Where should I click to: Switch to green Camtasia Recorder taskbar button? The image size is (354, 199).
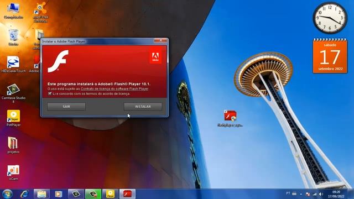click(x=93, y=194)
